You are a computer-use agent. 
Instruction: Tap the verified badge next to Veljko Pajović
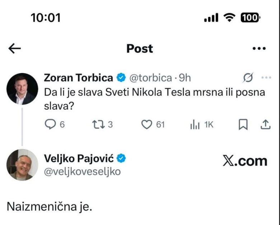tap(122, 158)
